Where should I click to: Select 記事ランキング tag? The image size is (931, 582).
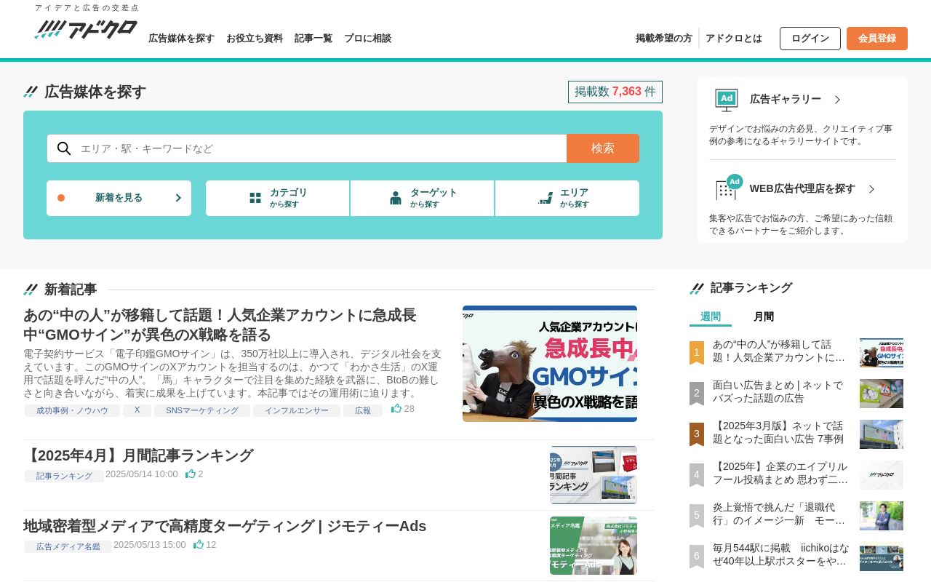click(64, 476)
